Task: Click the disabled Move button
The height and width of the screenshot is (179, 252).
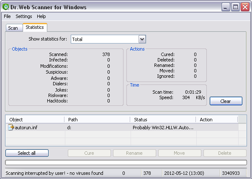Action: [180, 153]
